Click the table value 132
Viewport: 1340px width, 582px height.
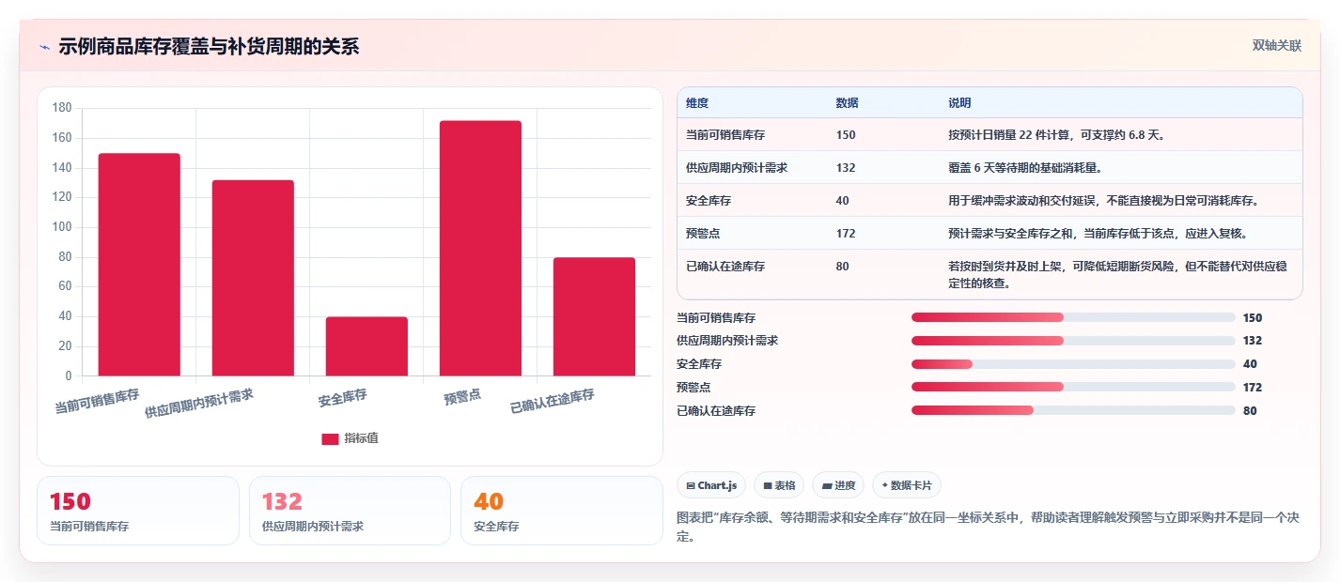[846, 168]
